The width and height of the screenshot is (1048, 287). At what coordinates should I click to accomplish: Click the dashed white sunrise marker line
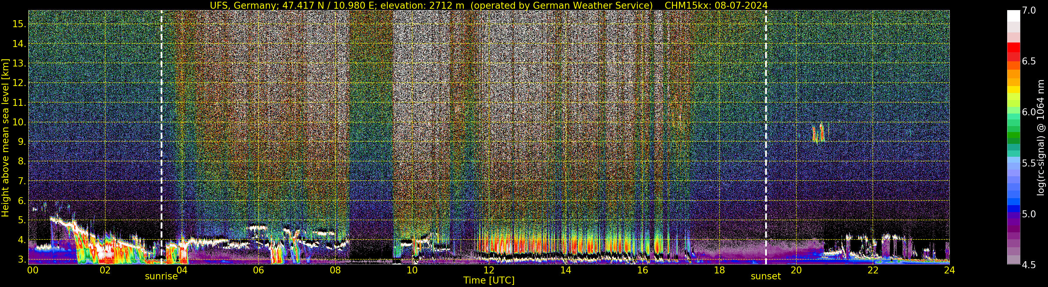pyautogui.click(x=161, y=138)
